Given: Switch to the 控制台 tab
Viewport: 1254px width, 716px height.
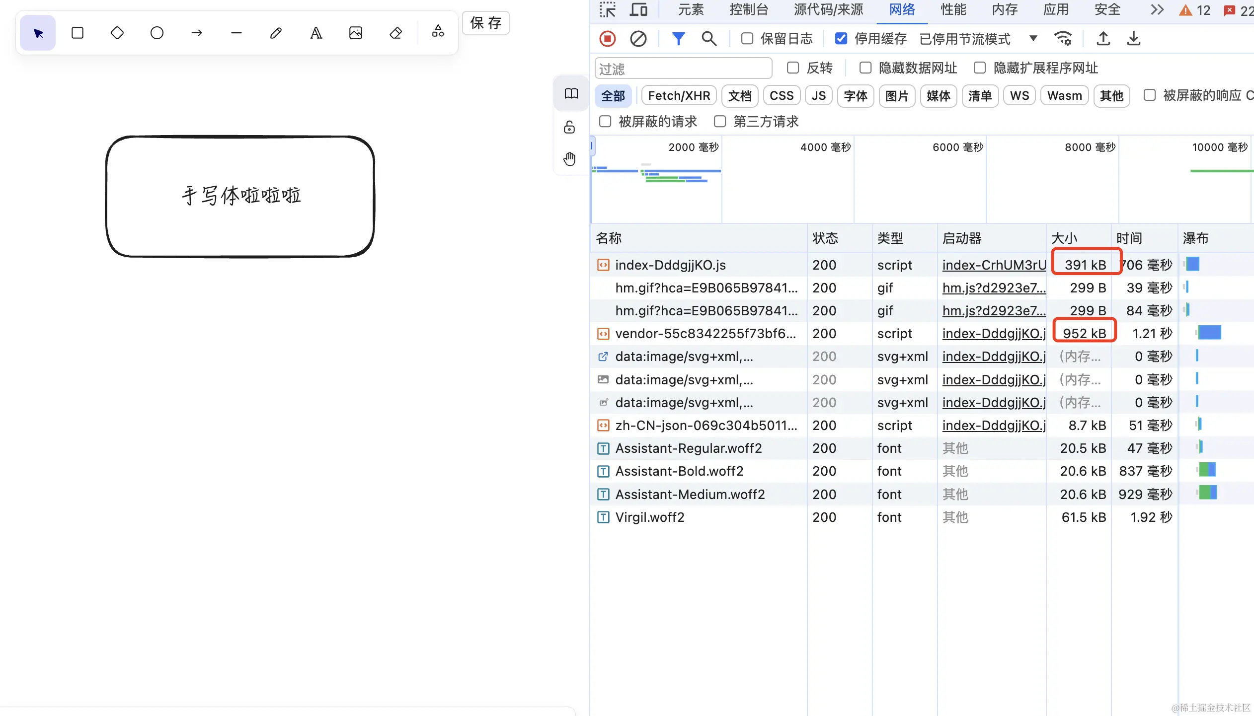Looking at the screenshot, I should [x=749, y=10].
